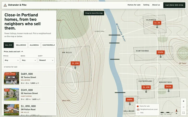Click the Mt Tabor map label
The image size is (188, 117).
pyautogui.click(x=183, y=63)
